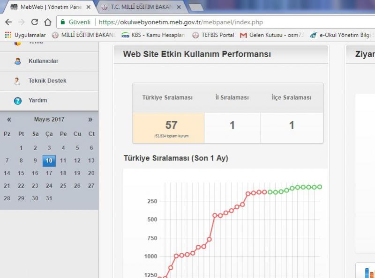
Task: Click the browser reload icon
Action: pyautogui.click(x=34, y=22)
